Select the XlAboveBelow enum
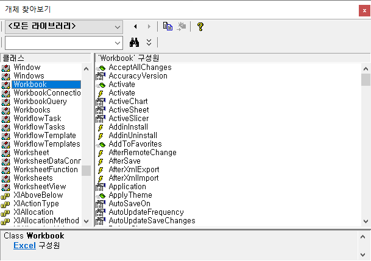Screen dimensions: 371x261 click(38, 195)
